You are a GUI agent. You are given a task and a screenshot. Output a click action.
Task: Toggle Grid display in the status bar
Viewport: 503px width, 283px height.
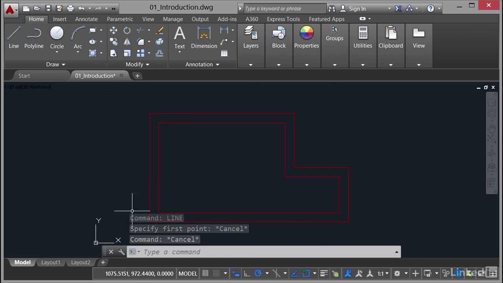click(206, 273)
